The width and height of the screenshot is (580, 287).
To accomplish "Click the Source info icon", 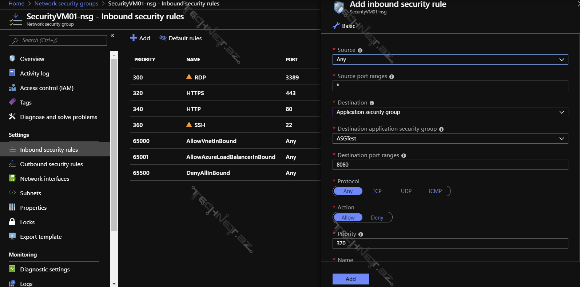I will (x=360, y=50).
